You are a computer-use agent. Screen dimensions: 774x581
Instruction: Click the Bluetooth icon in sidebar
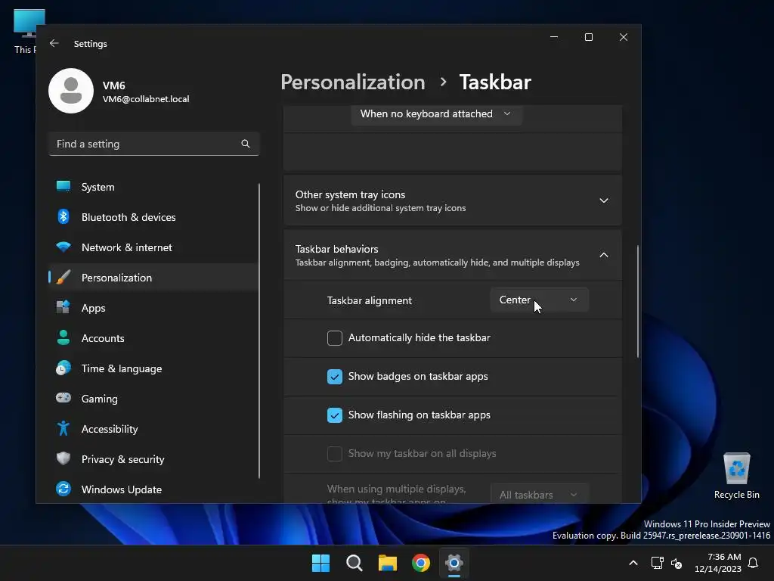tap(63, 216)
